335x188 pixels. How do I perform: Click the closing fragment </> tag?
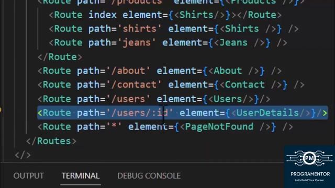click(x=23, y=155)
